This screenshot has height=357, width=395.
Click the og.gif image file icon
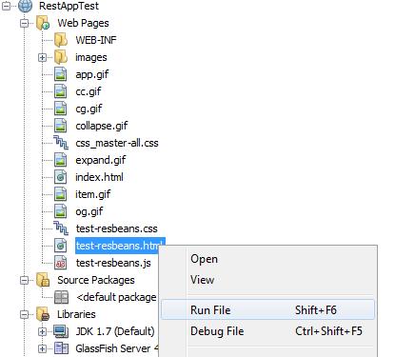coord(60,211)
